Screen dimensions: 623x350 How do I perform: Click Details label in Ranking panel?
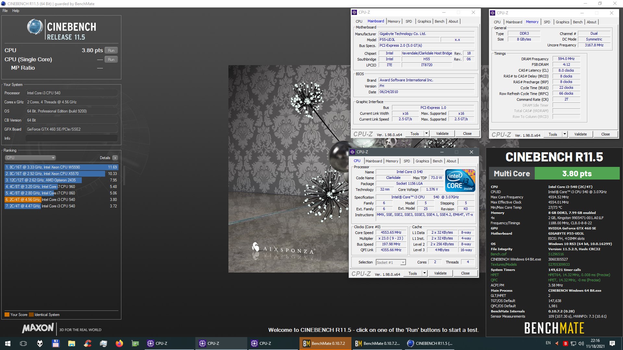(105, 158)
